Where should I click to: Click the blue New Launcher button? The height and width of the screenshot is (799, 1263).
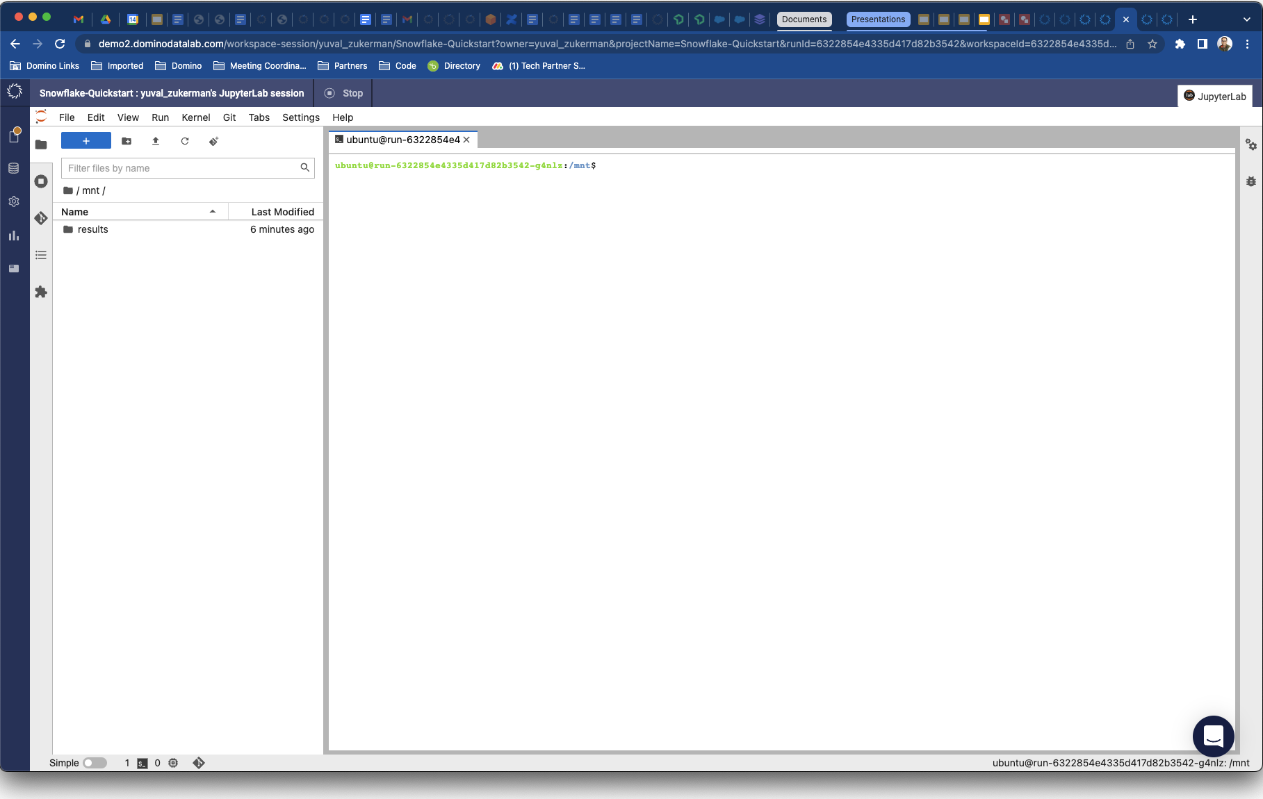[x=86, y=141]
